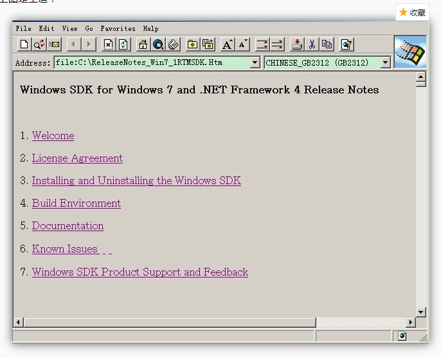
Task: Open the Help menu
Action: pyautogui.click(x=150, y=28)
